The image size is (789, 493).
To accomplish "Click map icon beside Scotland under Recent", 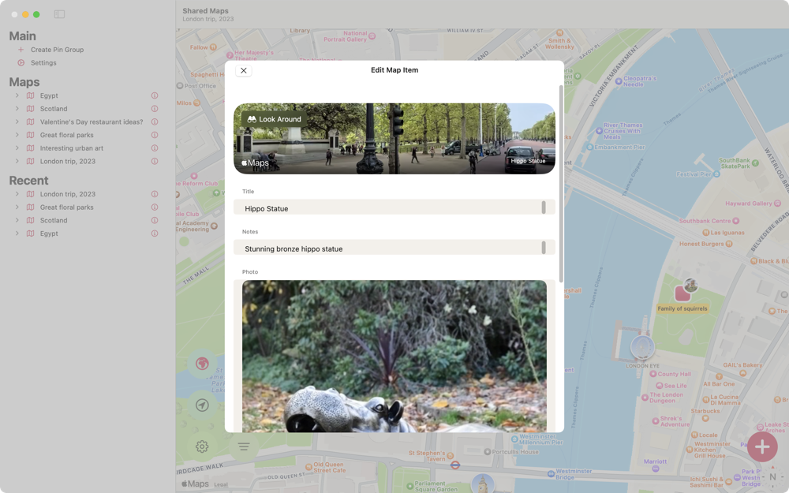I will click(30, 220).
